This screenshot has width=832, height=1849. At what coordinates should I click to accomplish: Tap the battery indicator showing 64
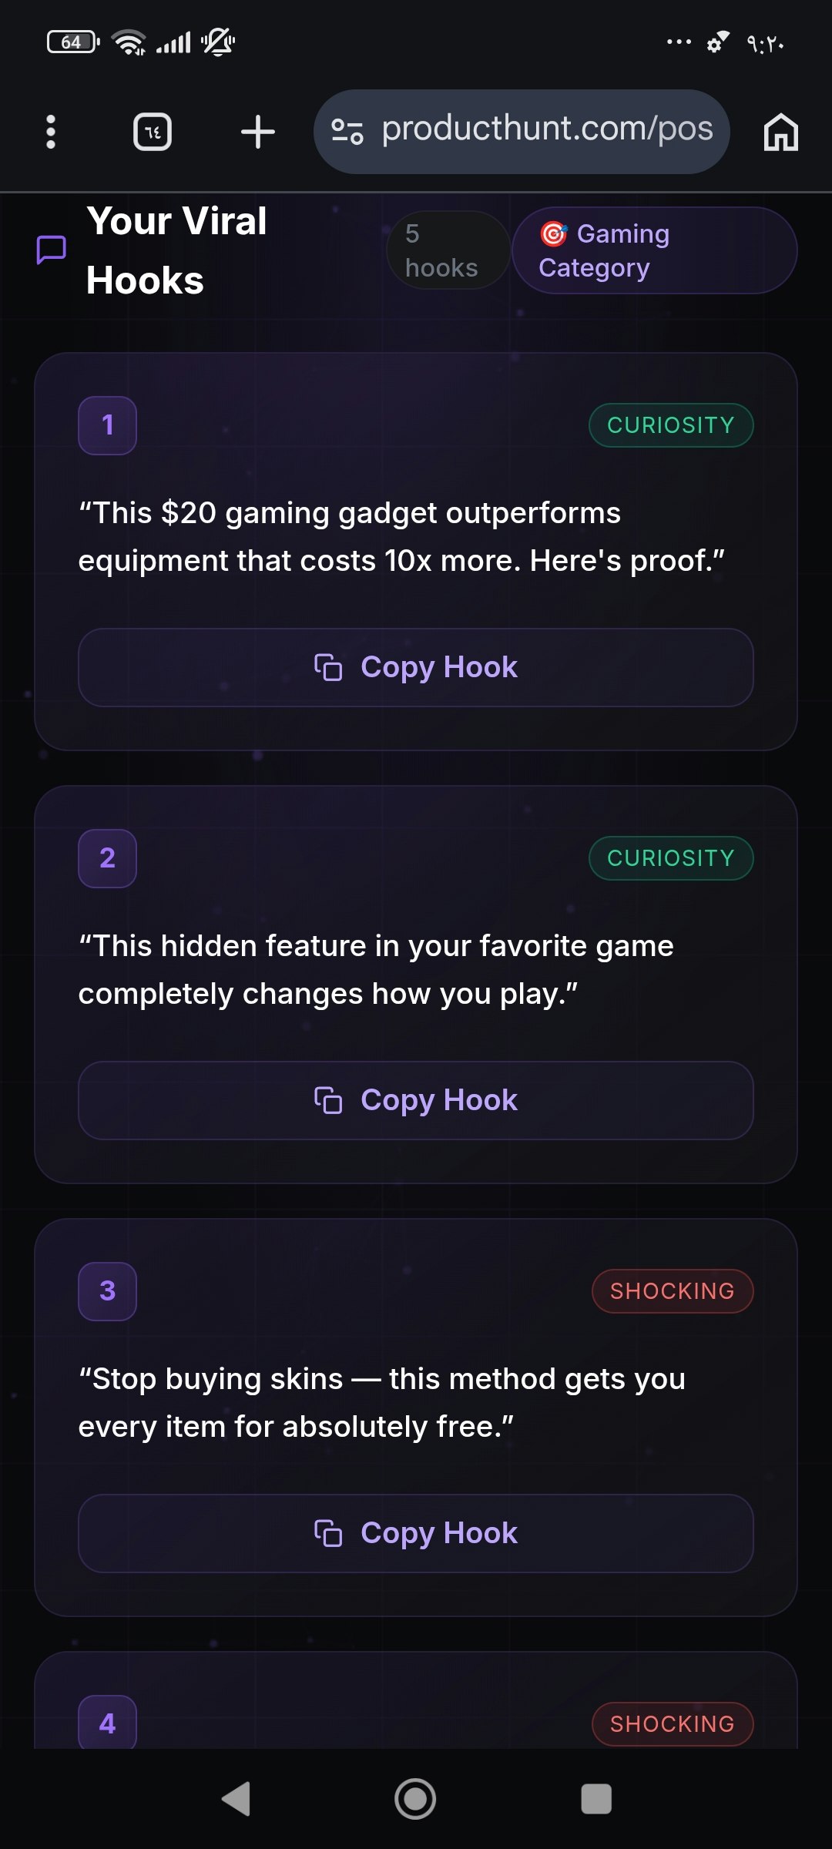(71, 42)
